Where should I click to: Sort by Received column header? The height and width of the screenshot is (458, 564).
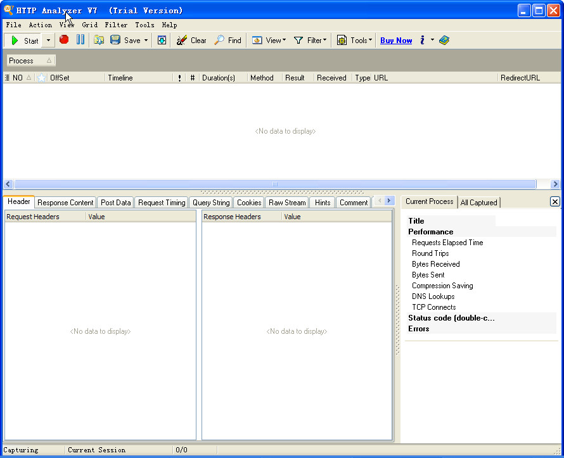click(x=333, y=78)
